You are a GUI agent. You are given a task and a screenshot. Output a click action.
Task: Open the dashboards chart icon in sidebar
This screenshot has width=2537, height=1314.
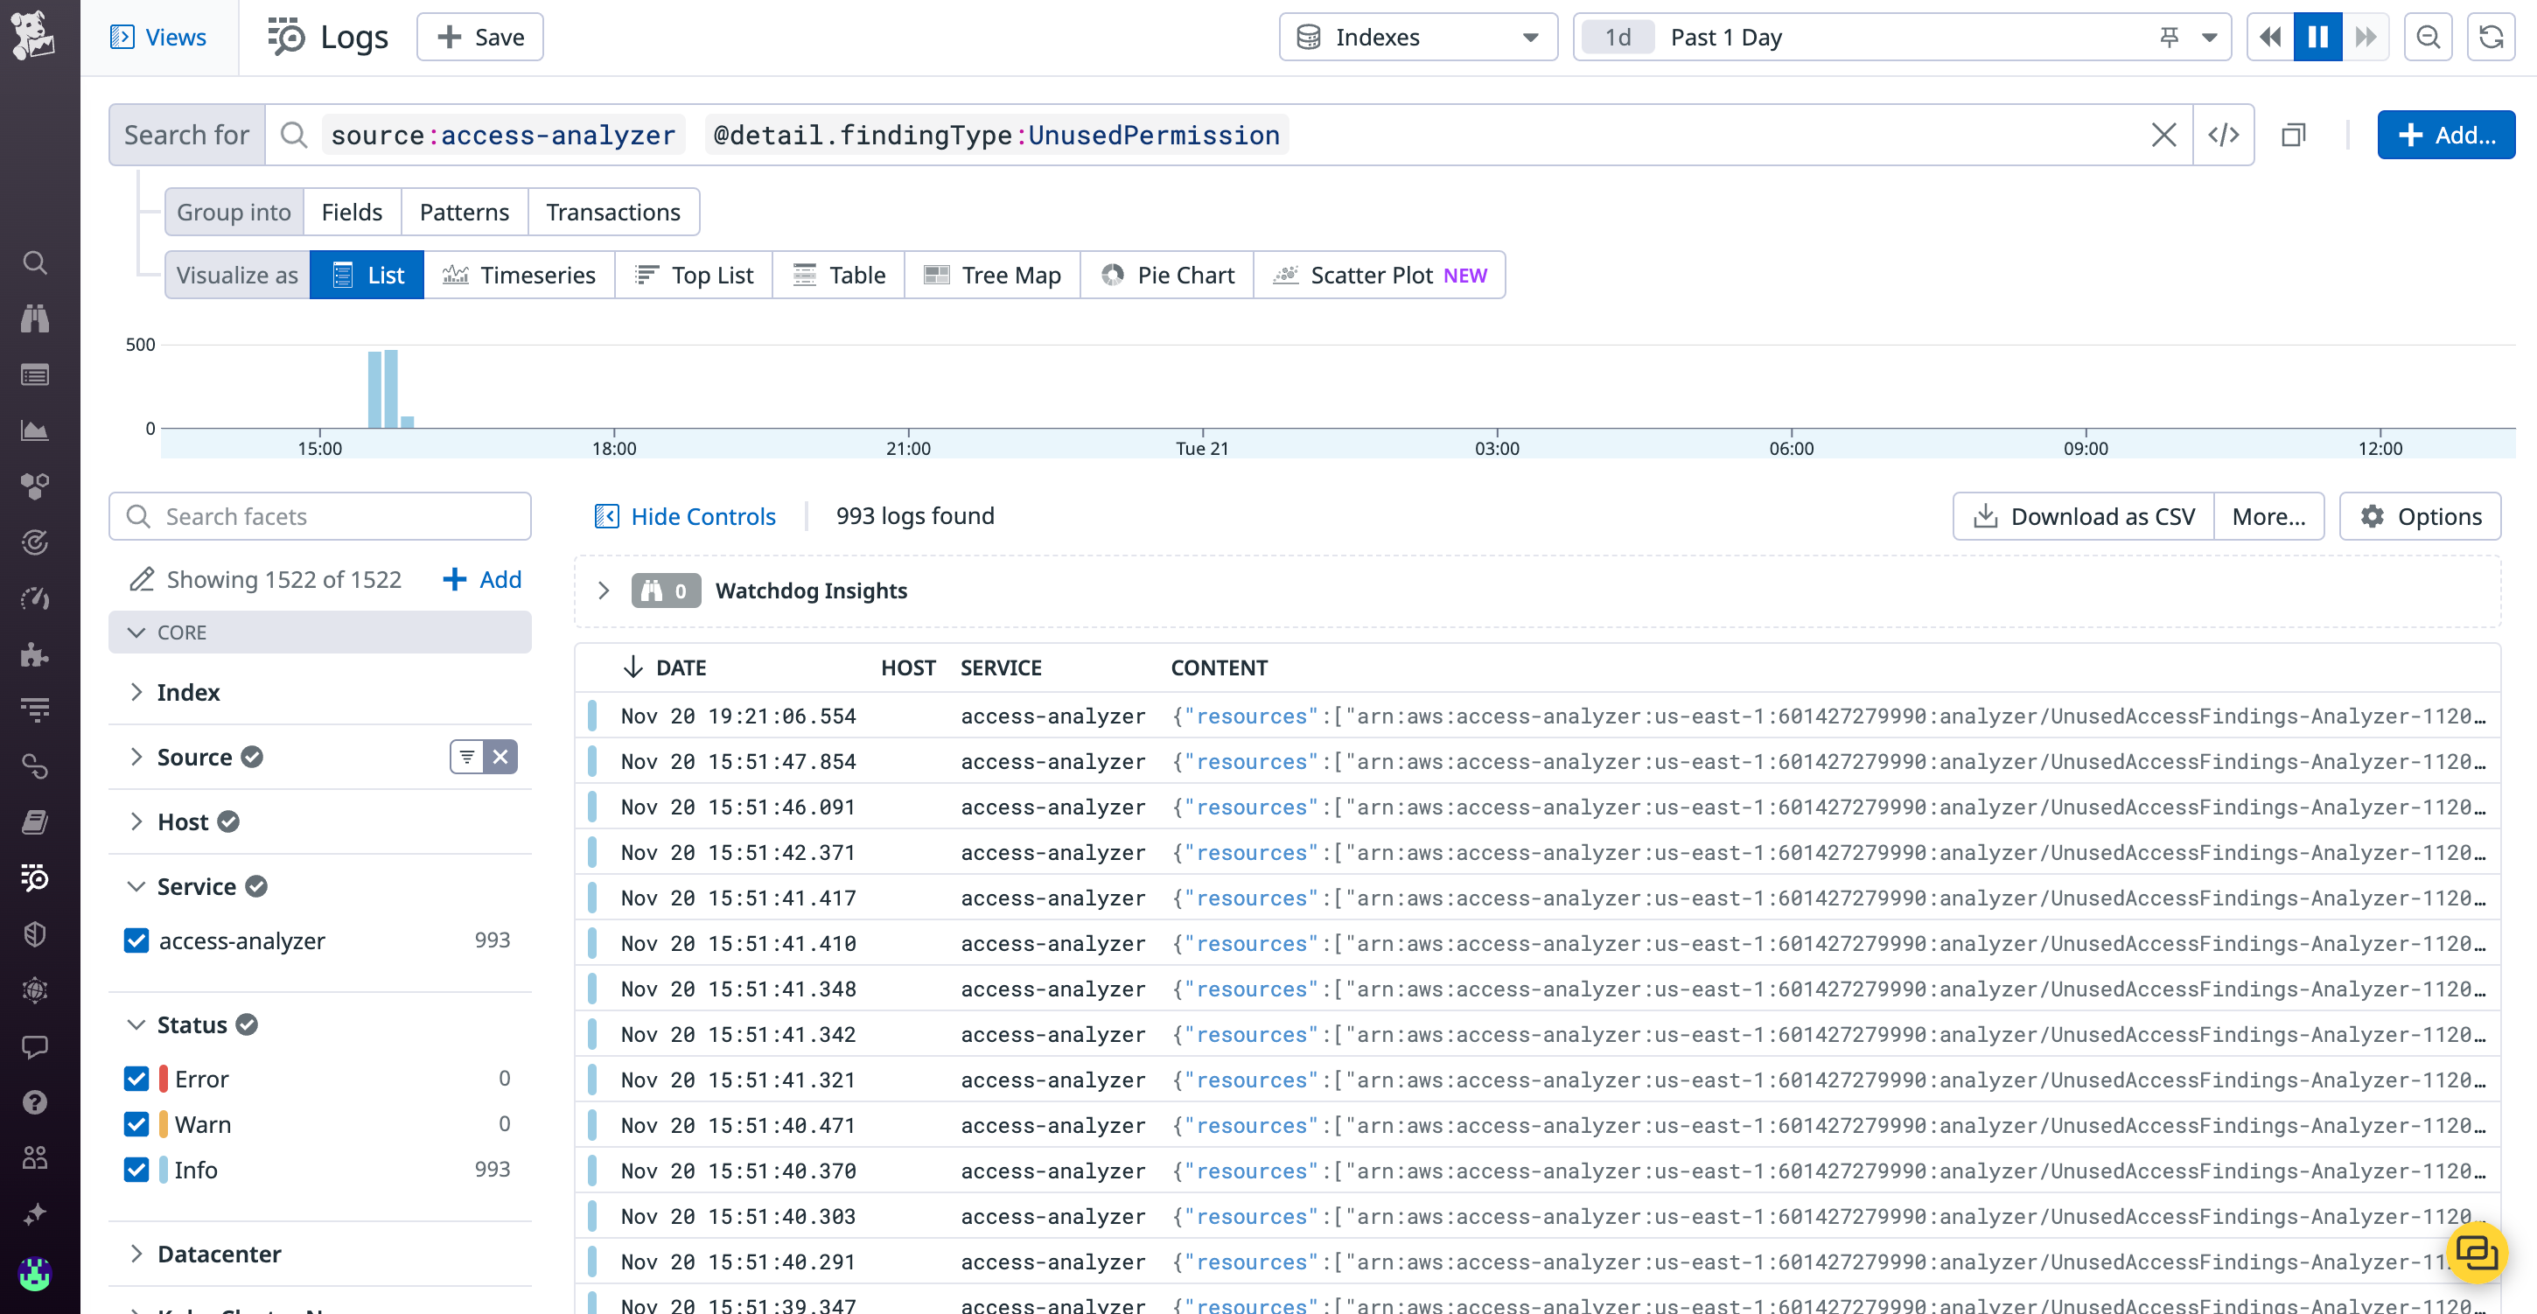36,430
